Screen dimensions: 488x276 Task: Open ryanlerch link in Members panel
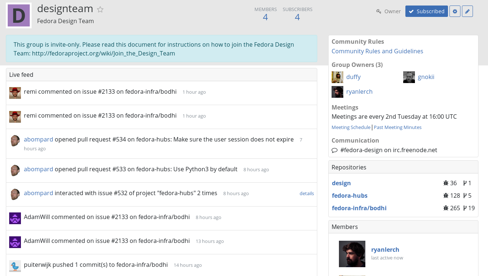point(385,250)
